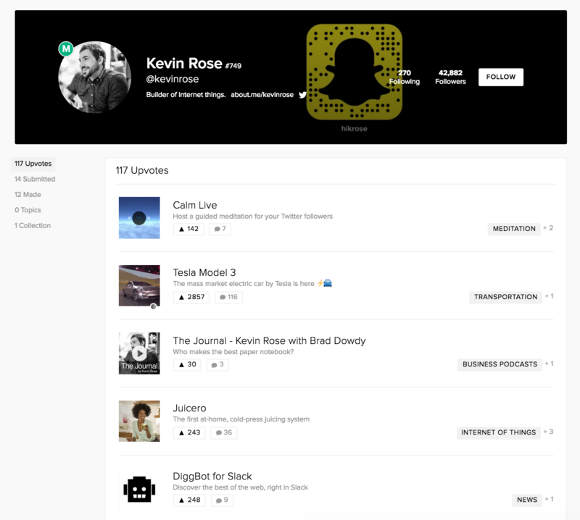
Task: Open The Journal's 3 comments
Action: coord(217,364)
